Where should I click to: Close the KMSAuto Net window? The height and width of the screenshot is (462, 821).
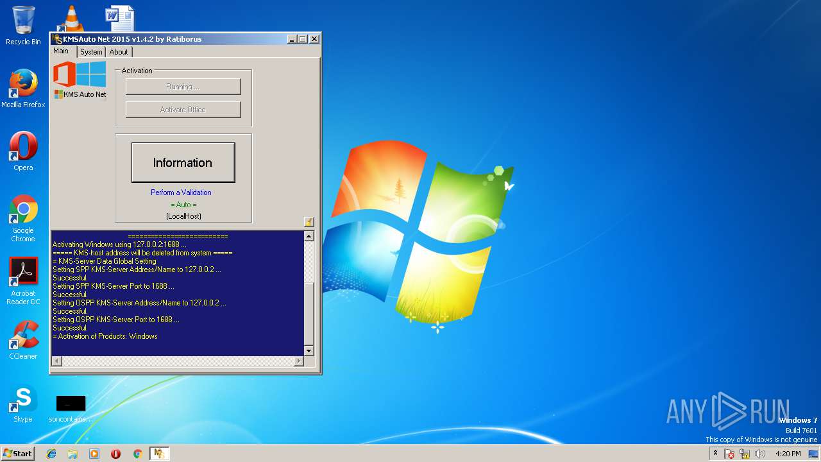tap(314, 39)
